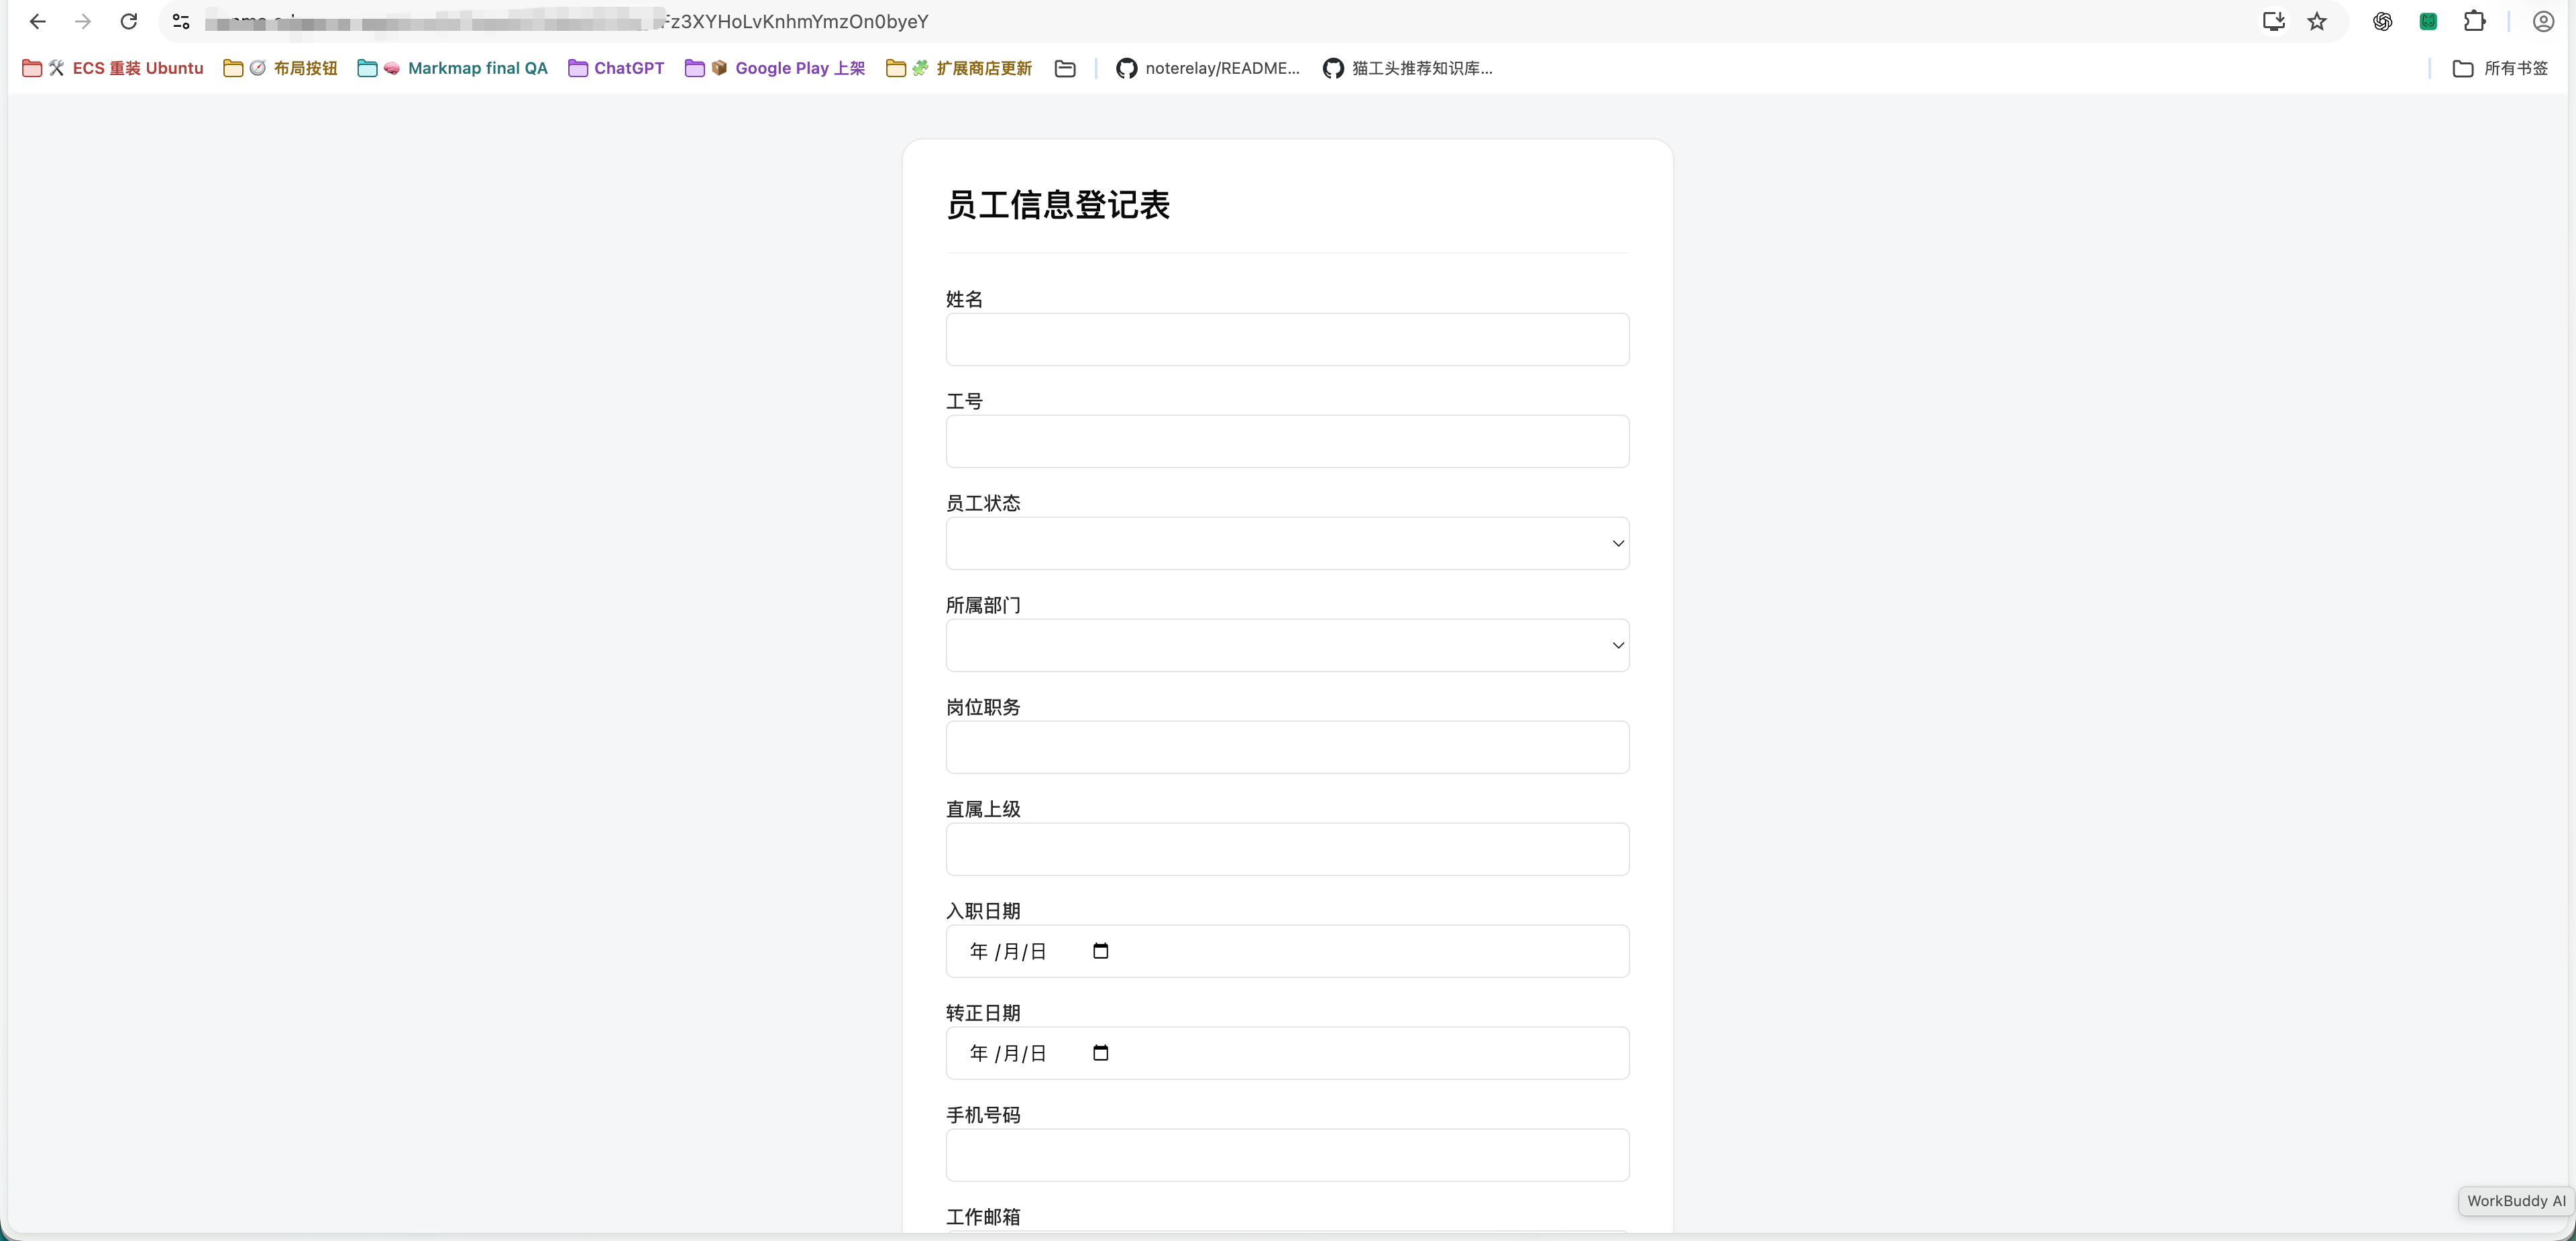Go back to the previous page
This screenshot has height=1241, width=2576.
pyautogui.click(x=38, y=21)
